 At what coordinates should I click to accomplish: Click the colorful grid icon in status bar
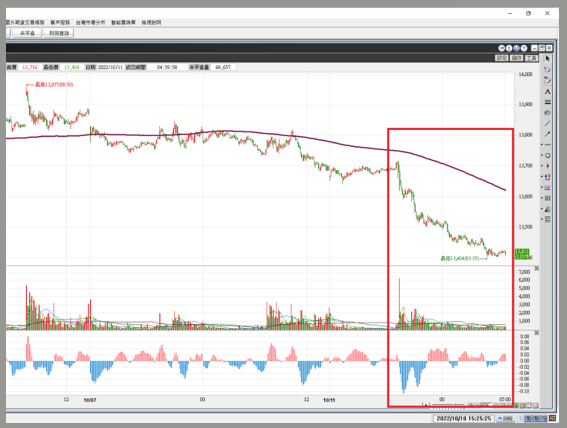[x=553, y=418]
